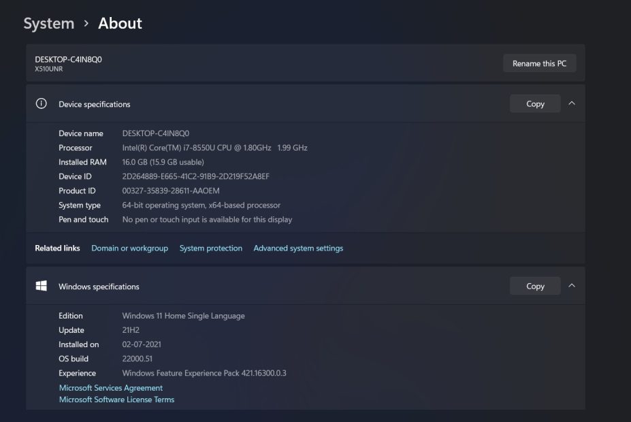Open the Microsoft Services Agreement link
The width and height of the screenshot is (631, 422).
coord(111,388)
